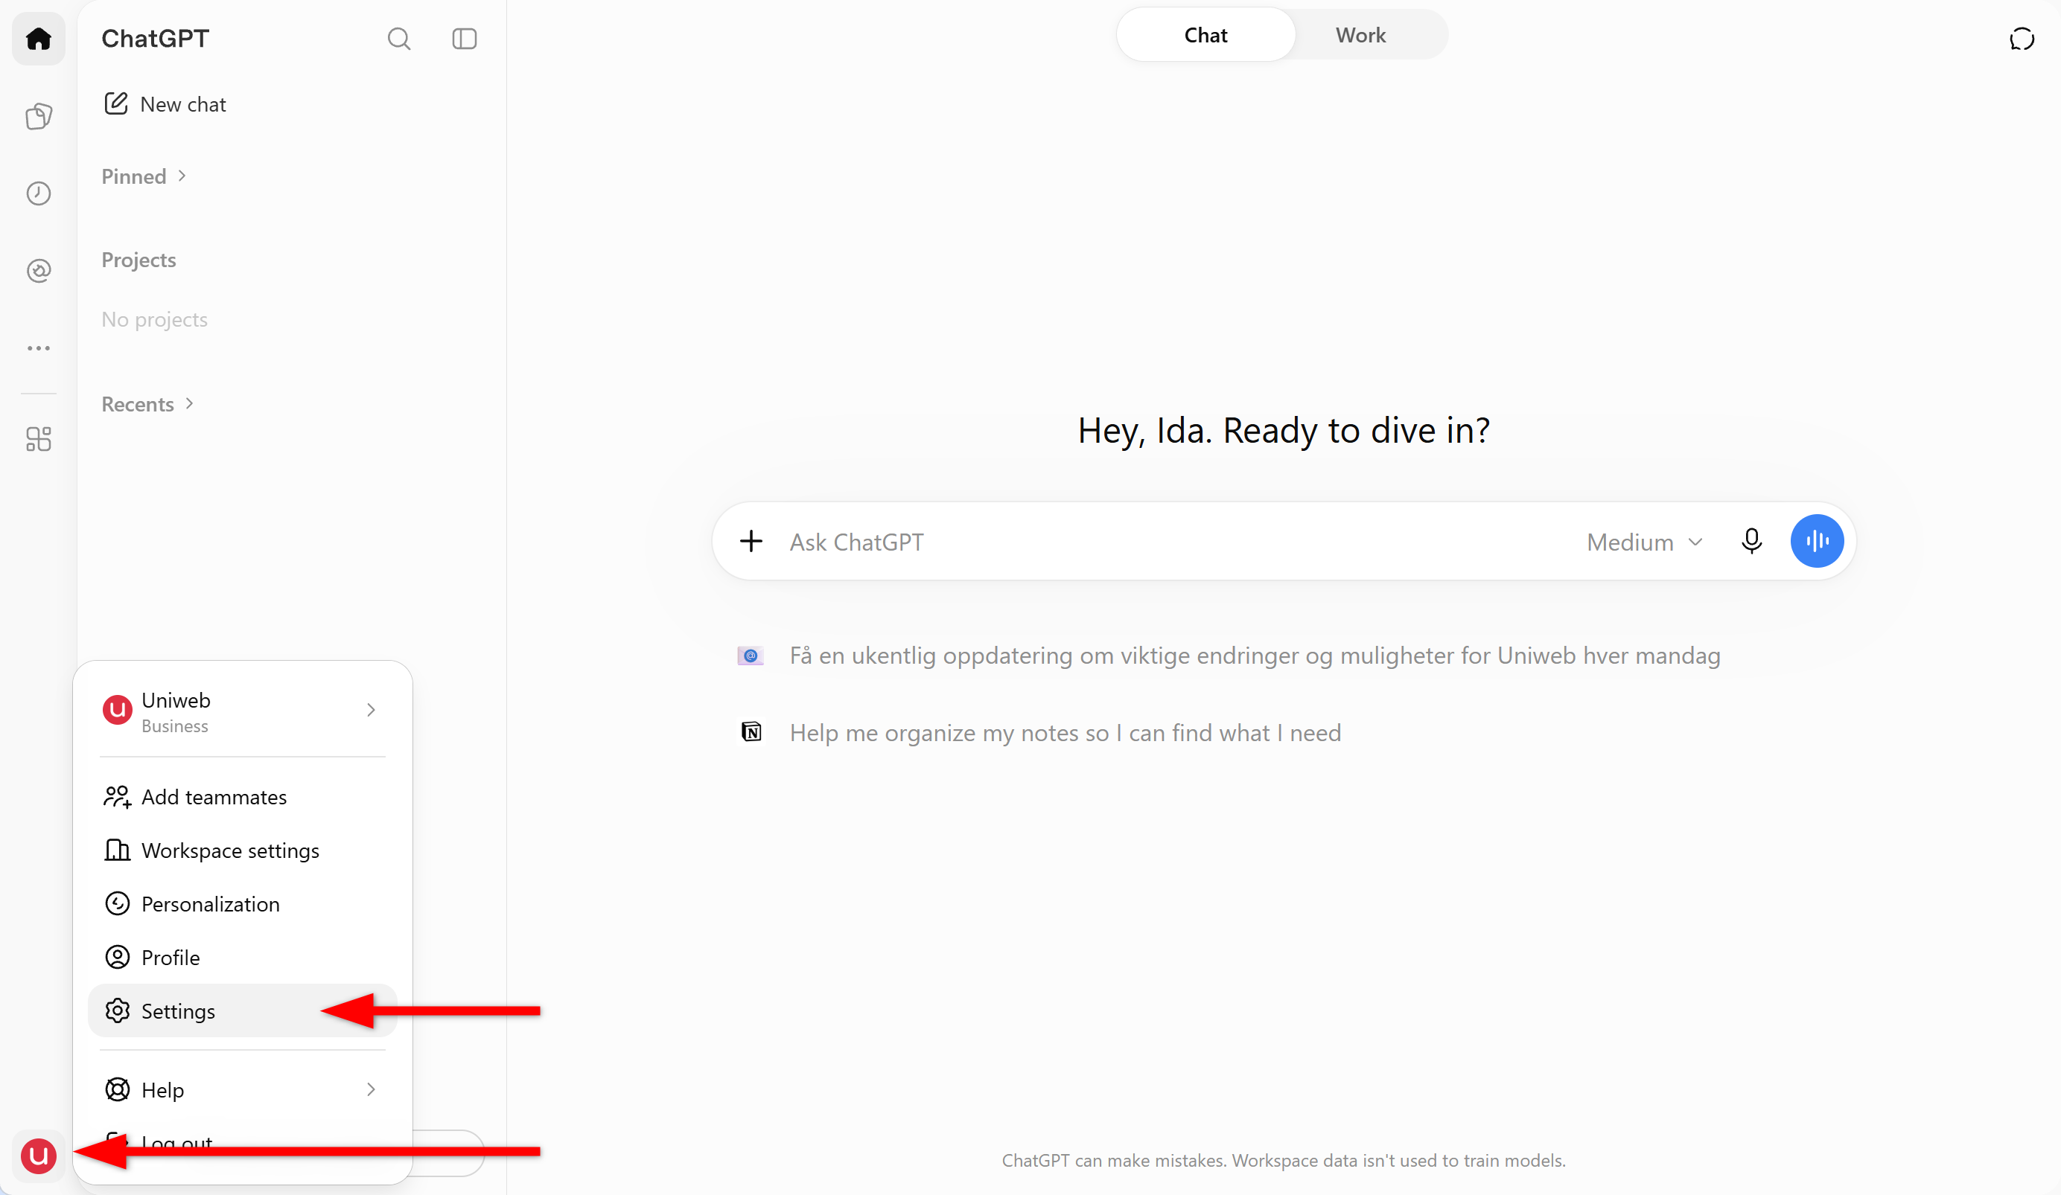Screen dimensions: 2061x1195
Task: Click the temporary chat icon at top right
Action: pyautogui.click(x=2022, y=39)
